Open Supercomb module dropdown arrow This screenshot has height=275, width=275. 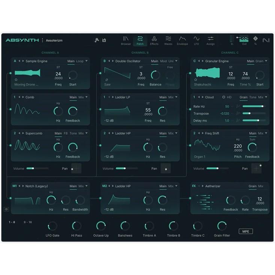86,133
